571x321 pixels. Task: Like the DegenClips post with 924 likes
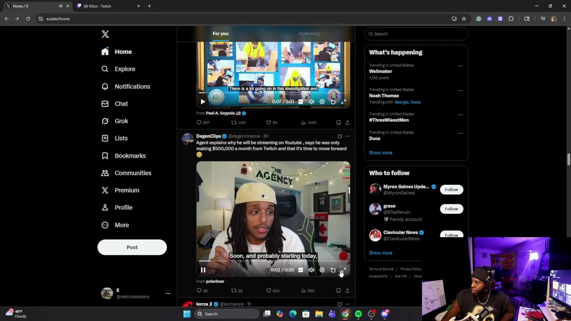click(273, 291)
